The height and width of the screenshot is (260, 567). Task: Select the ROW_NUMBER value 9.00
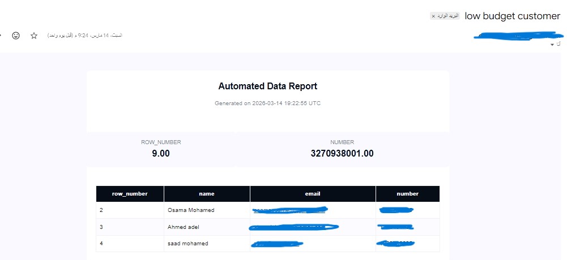pos(161,153)
